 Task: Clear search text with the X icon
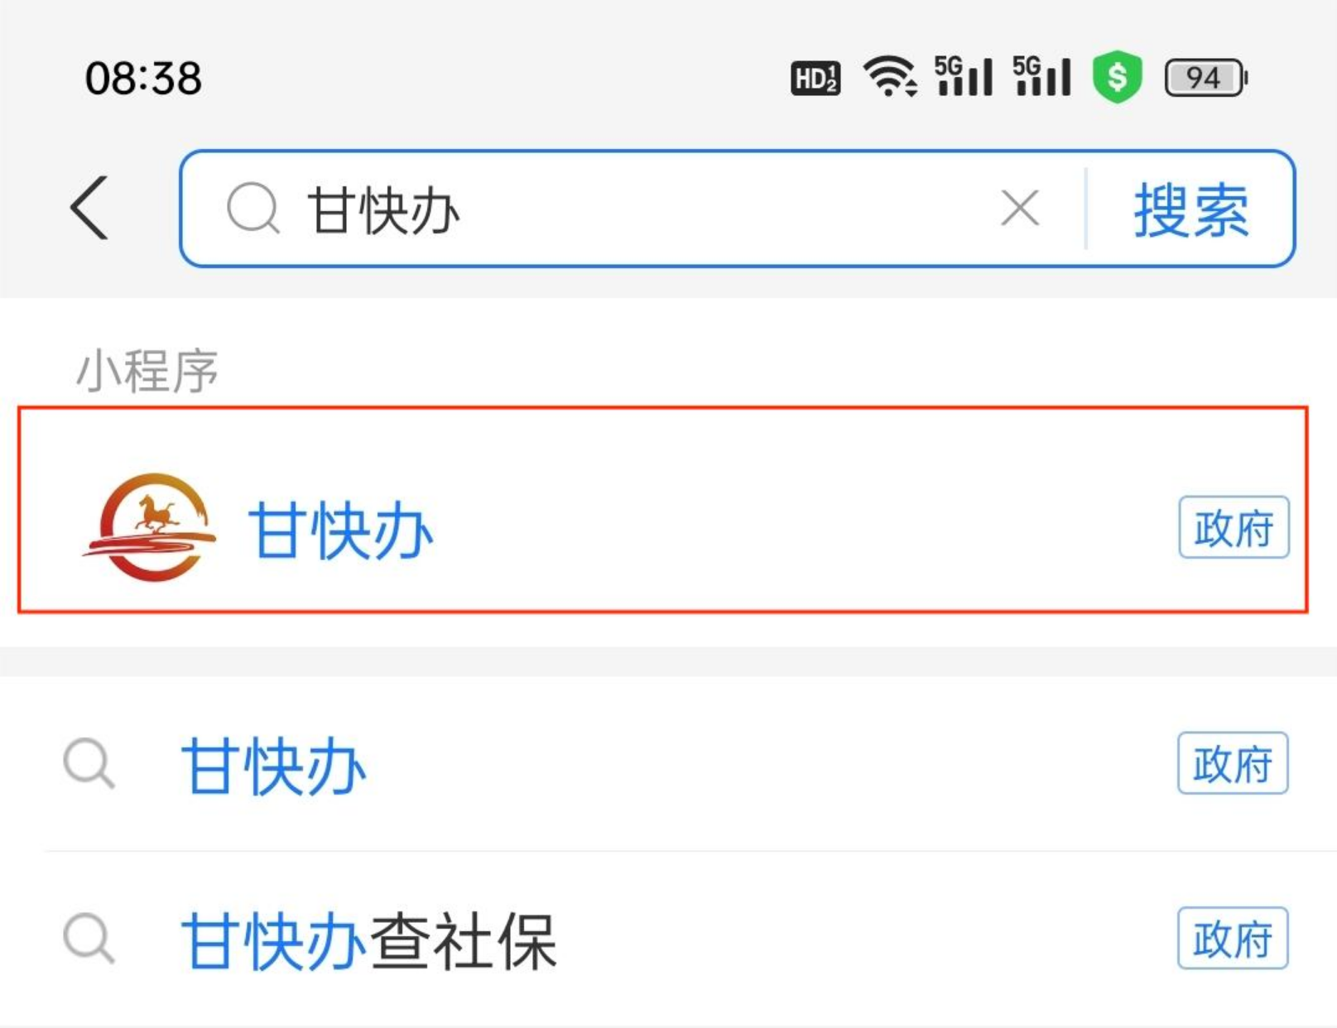pyautogui.click(x=1020, y=208)
